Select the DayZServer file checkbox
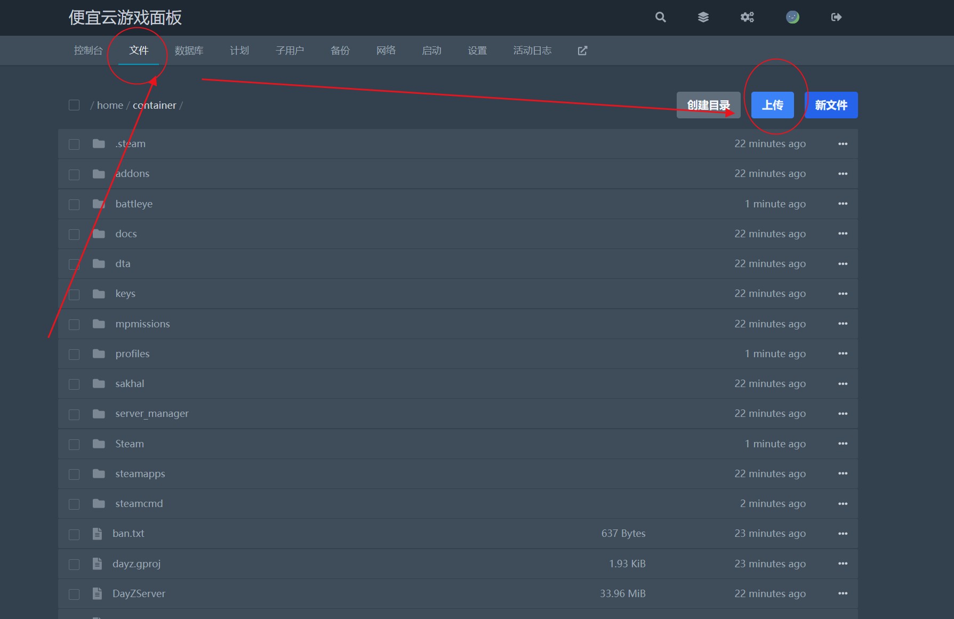 pos(74,594)
